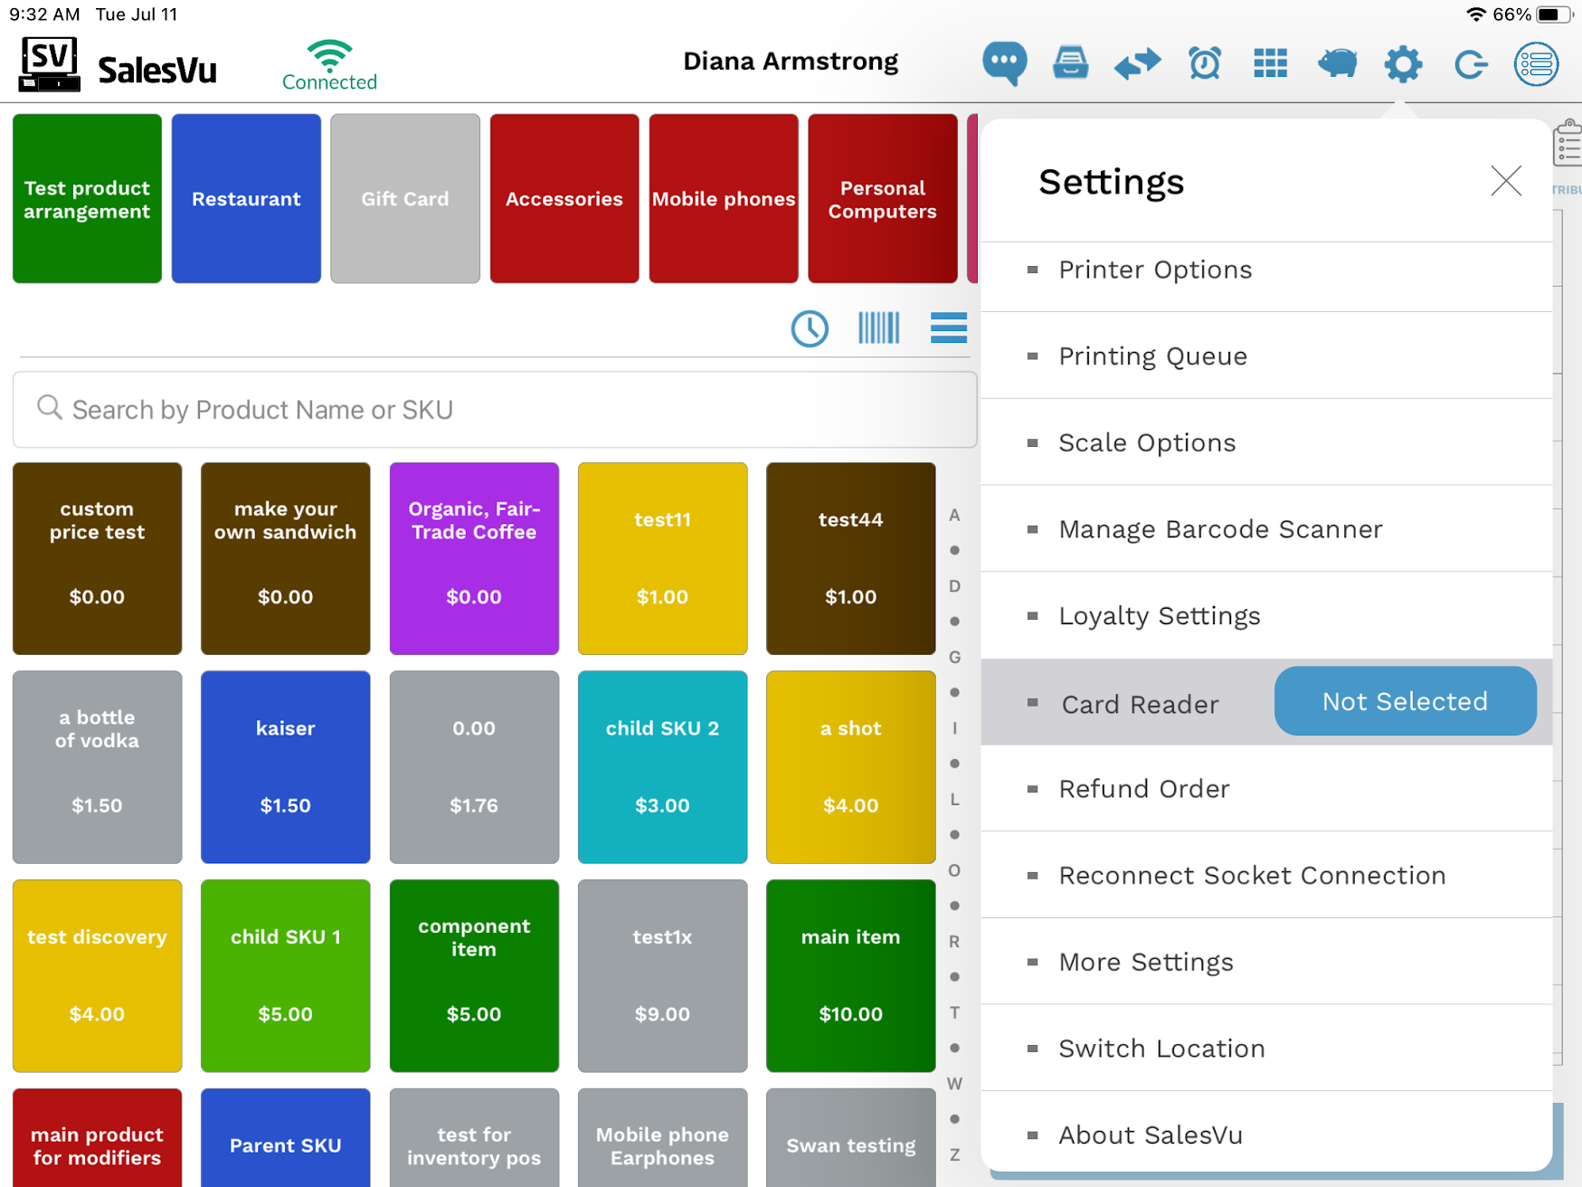Screen dimensions: 1582x1187
Task: Select the Card Reader row
Action: point(1266,702)
